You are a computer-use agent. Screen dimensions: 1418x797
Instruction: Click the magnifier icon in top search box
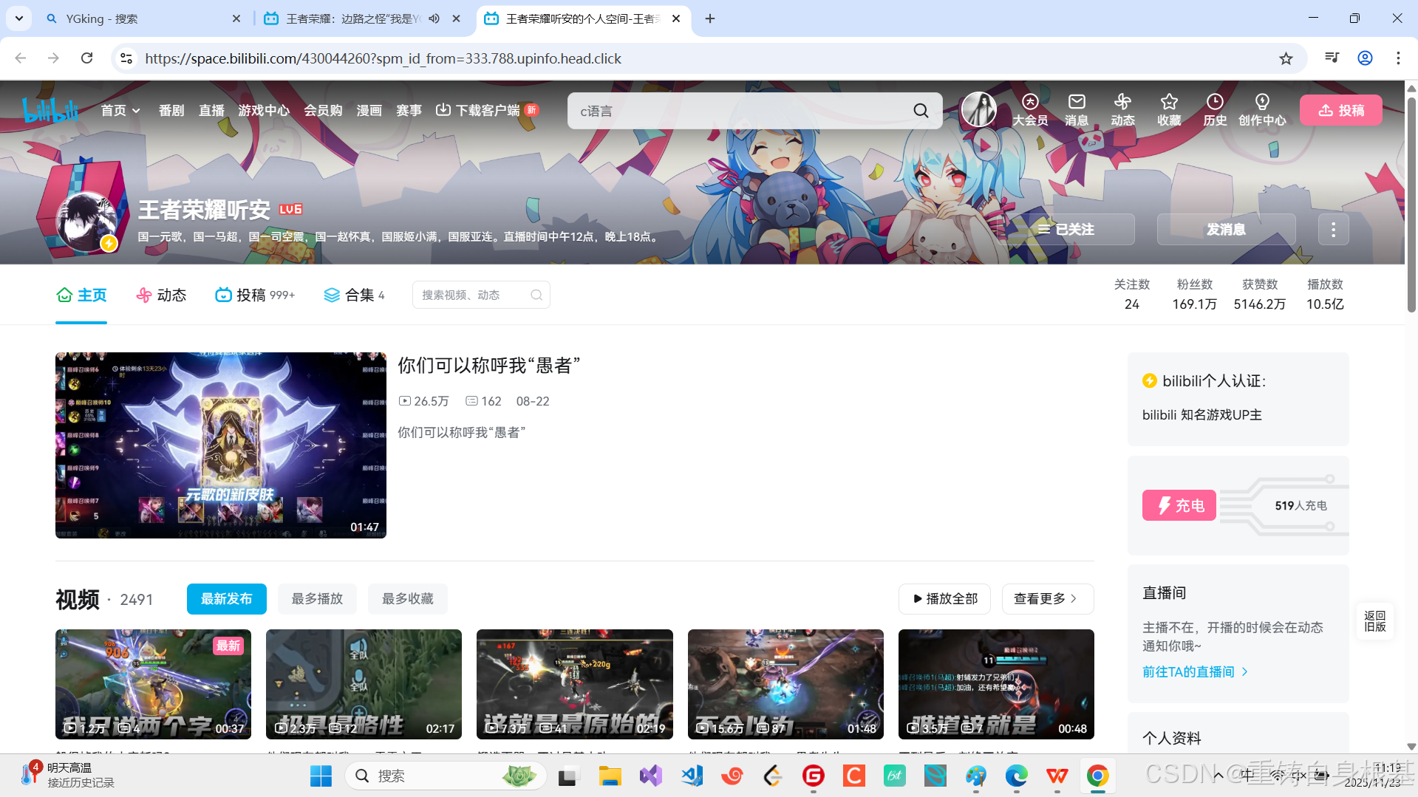coord(921,111)
